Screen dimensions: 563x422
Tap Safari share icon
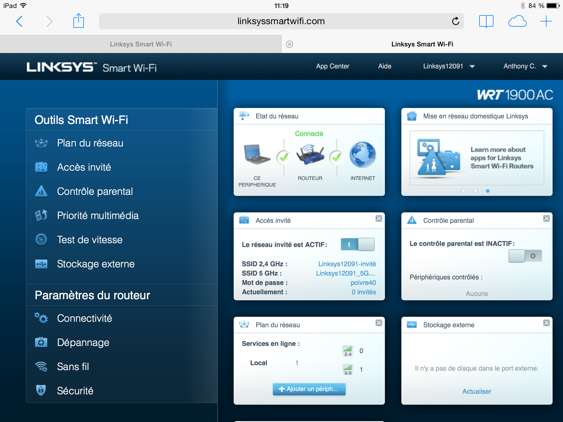point(79,21)
